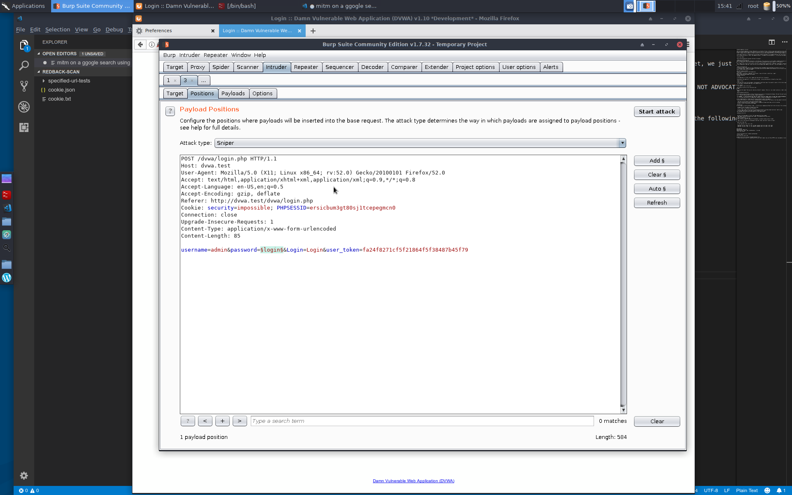
Task: Open VS Code Explorer icon
Action: [x=24, y=45]
